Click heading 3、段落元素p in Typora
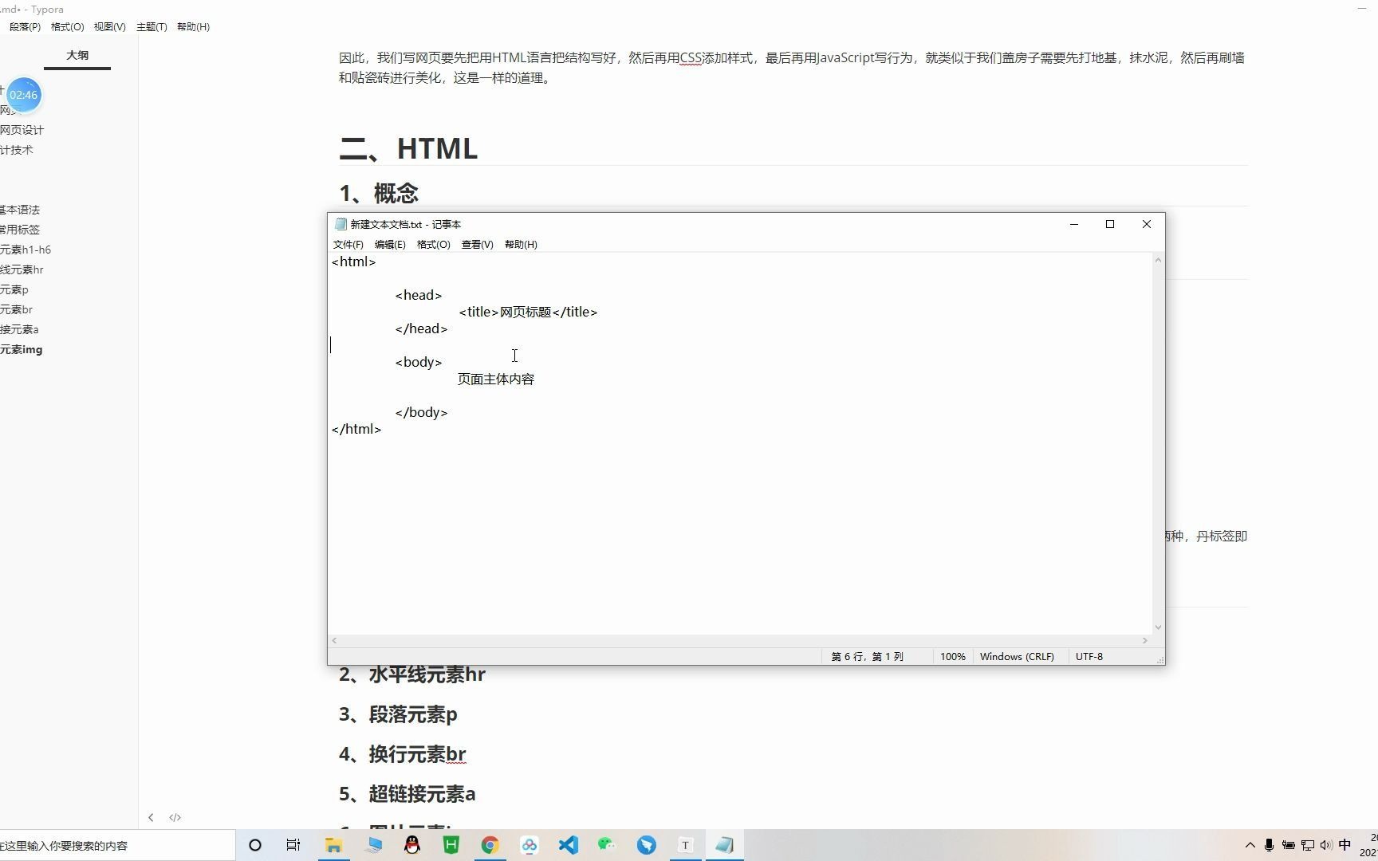Viewport: 1378px width, 861px height. click(x=398, y=714)
